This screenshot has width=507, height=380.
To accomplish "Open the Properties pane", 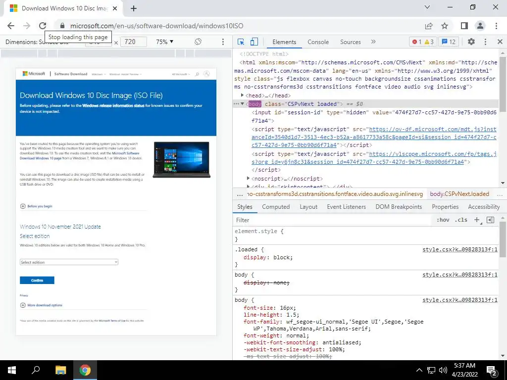I will pyautogui.click(x=445, y=207).
